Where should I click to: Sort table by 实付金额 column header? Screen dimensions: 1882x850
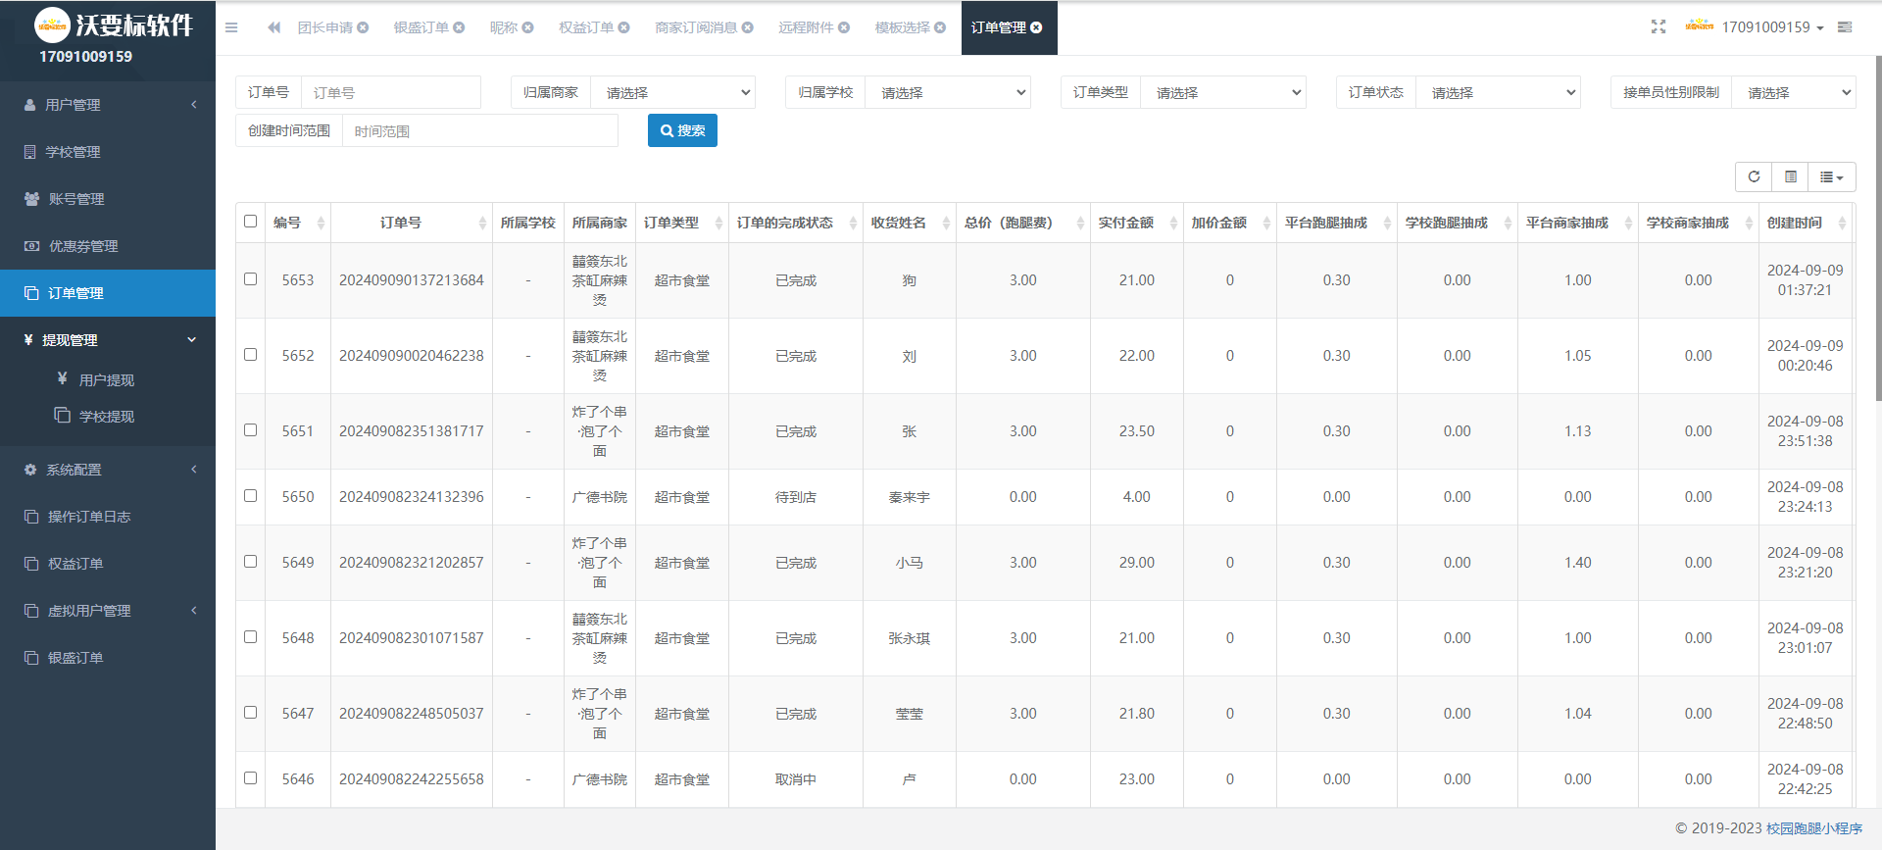[1137, 223]
